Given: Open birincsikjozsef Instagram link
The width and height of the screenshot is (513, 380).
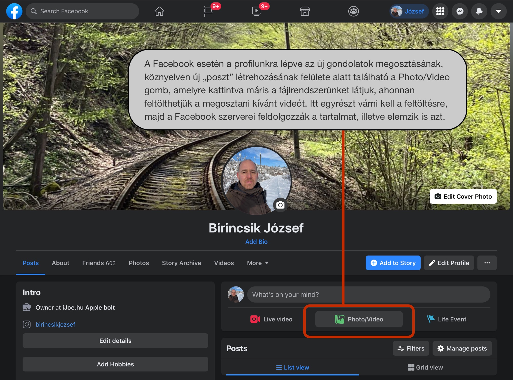Looking at the screenshot, I should [55, 325].
